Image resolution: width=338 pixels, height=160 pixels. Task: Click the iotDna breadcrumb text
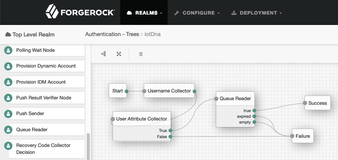(152, 34)
